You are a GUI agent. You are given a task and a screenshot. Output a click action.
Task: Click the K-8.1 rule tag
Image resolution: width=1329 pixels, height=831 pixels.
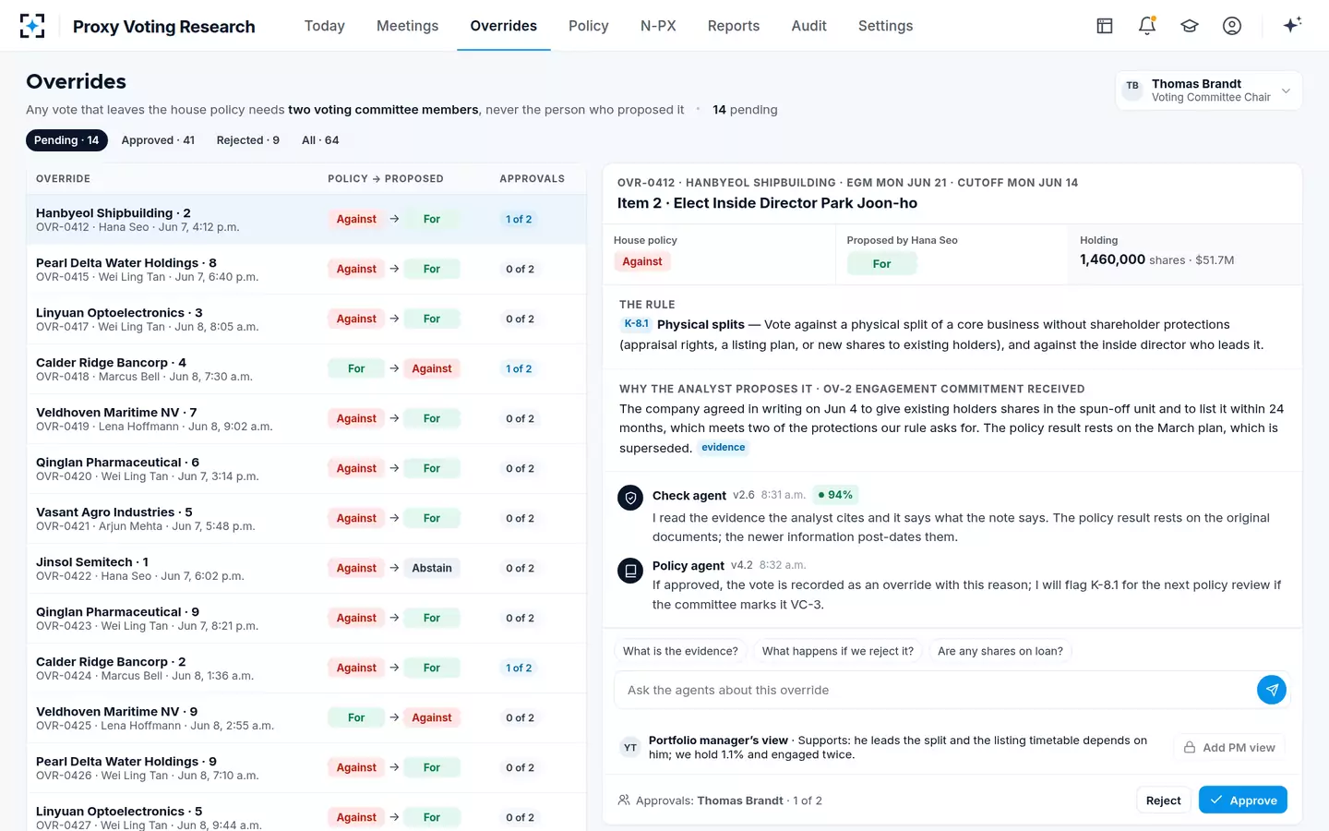(x=636, y=324)
